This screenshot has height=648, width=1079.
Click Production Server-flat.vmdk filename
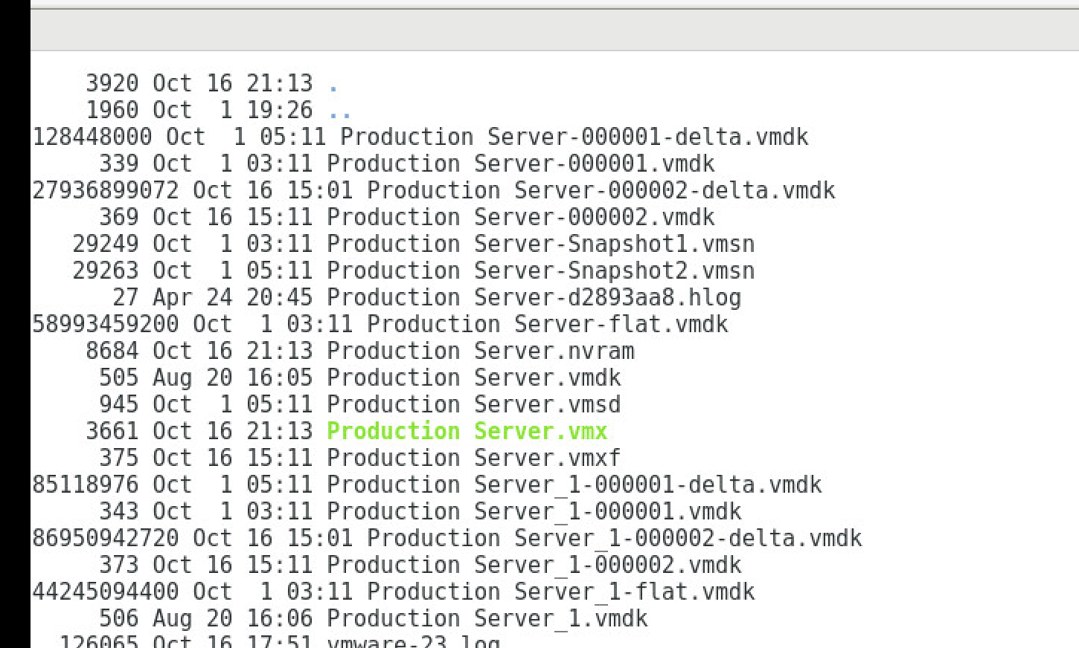click(x=547, y=324)
